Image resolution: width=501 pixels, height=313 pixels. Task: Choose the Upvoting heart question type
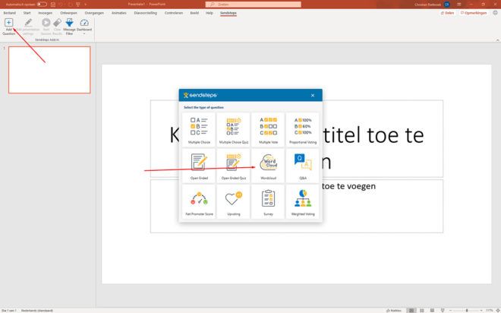(x=234, y=202)
